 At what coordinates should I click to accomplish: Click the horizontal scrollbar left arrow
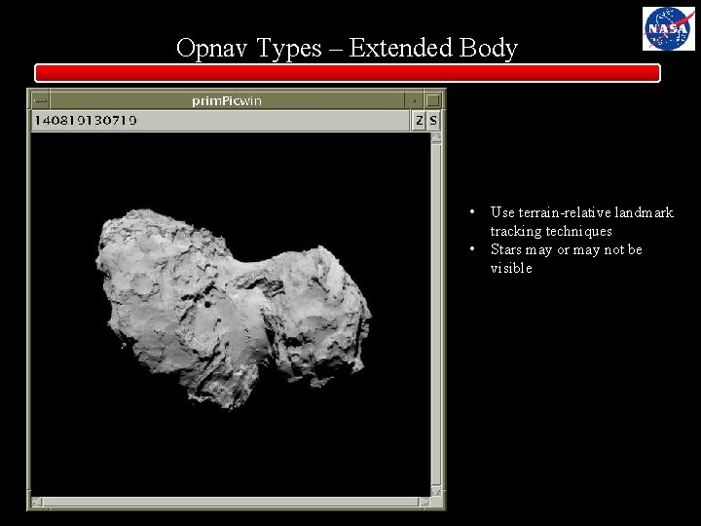(x=37, y=502)
